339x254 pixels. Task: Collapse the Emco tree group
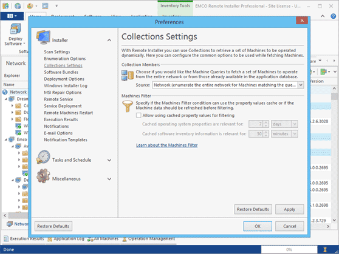(x=6, y=139)
